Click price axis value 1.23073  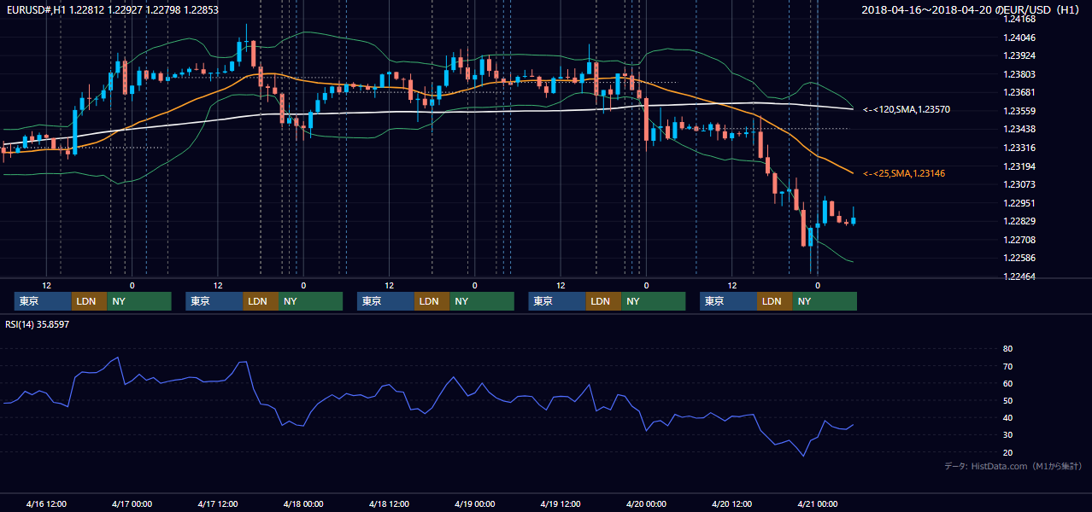tap(1019, 184)
